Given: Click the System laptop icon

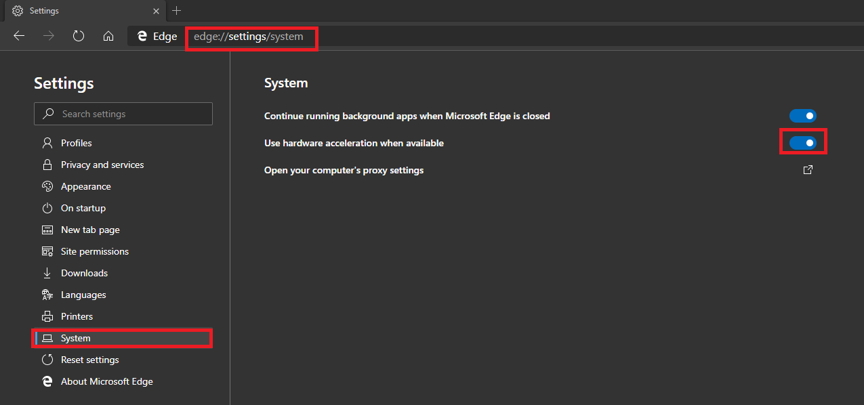Looking at the screenshot, I should tap(47, 338).
